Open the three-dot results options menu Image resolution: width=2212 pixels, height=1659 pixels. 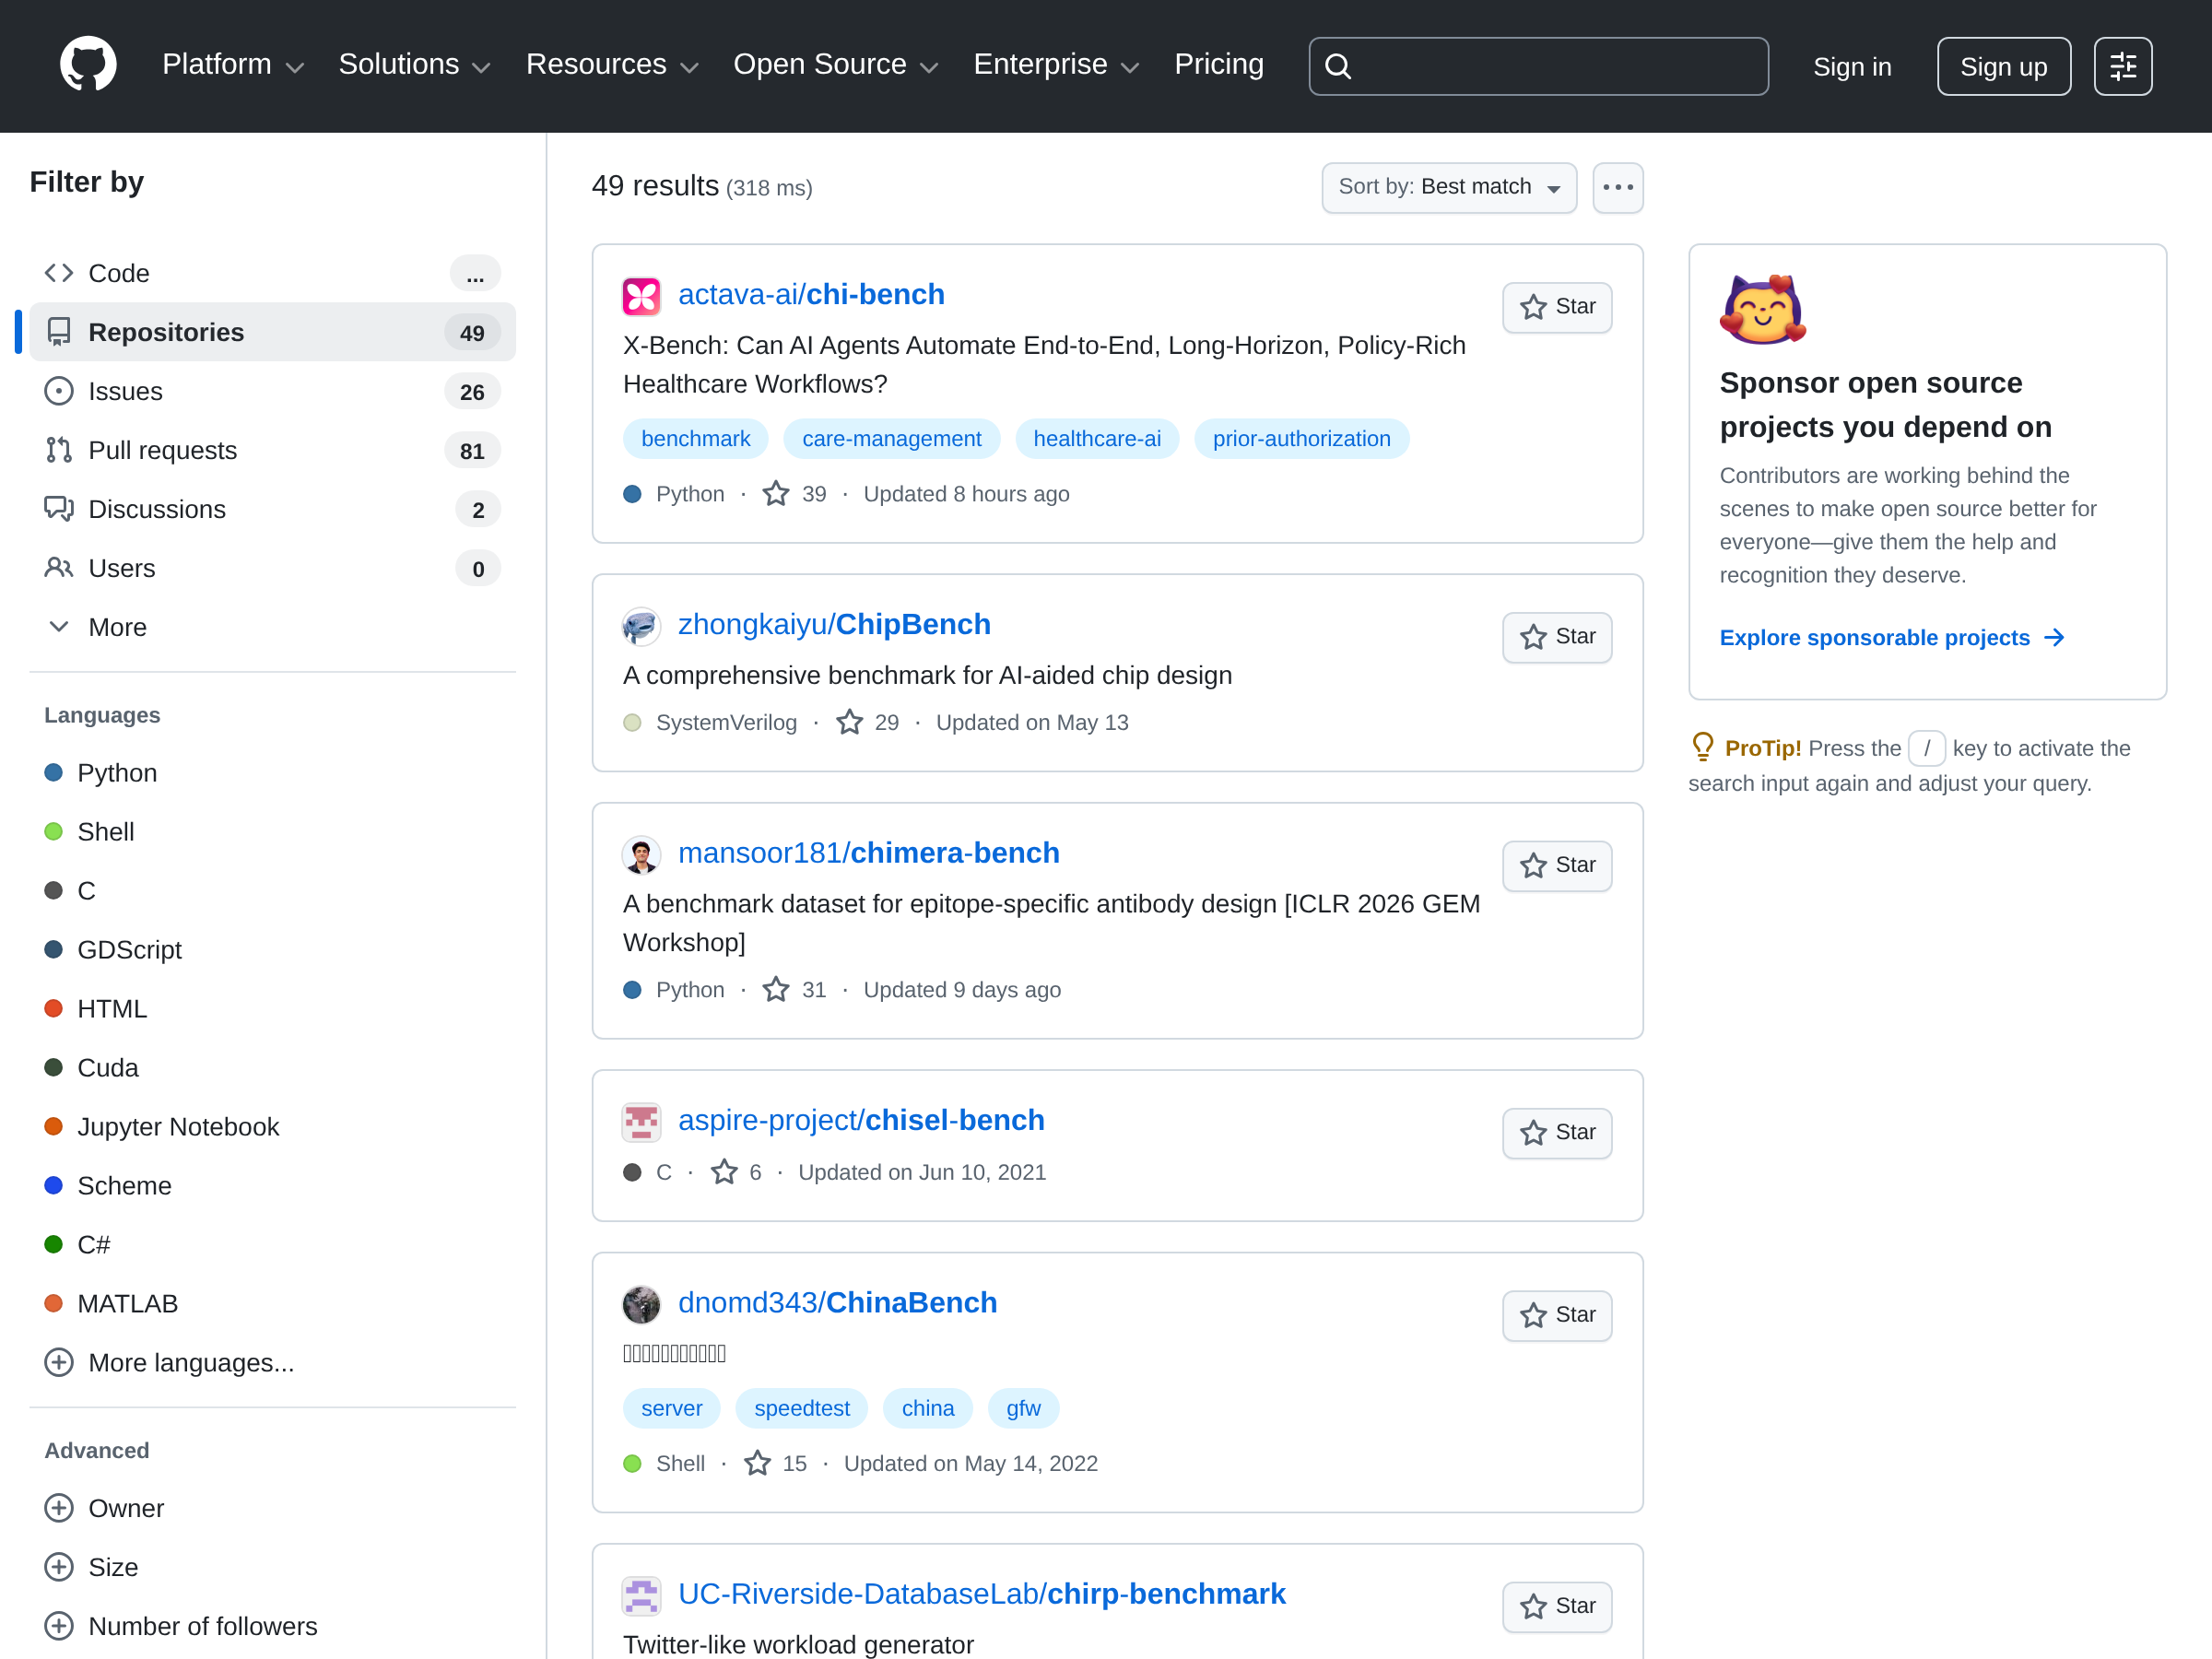(1618, 188)
